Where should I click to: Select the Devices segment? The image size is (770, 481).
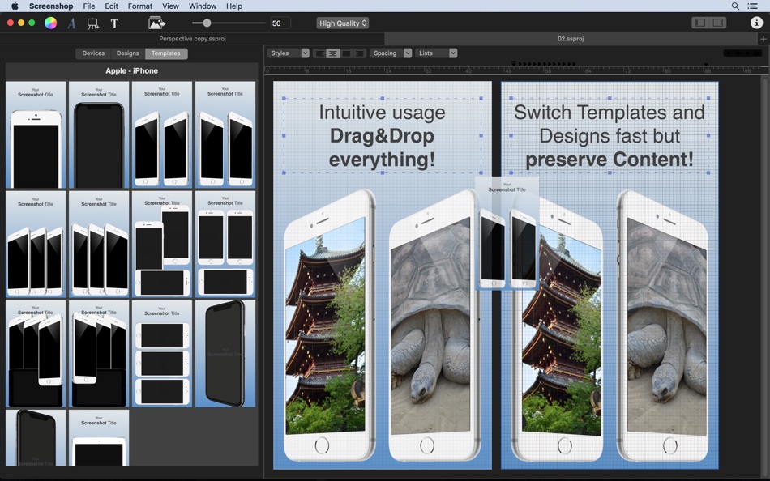[x=93, y=53]
